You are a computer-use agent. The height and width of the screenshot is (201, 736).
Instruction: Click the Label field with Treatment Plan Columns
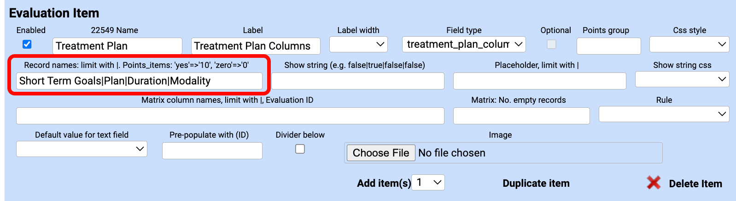256,46
